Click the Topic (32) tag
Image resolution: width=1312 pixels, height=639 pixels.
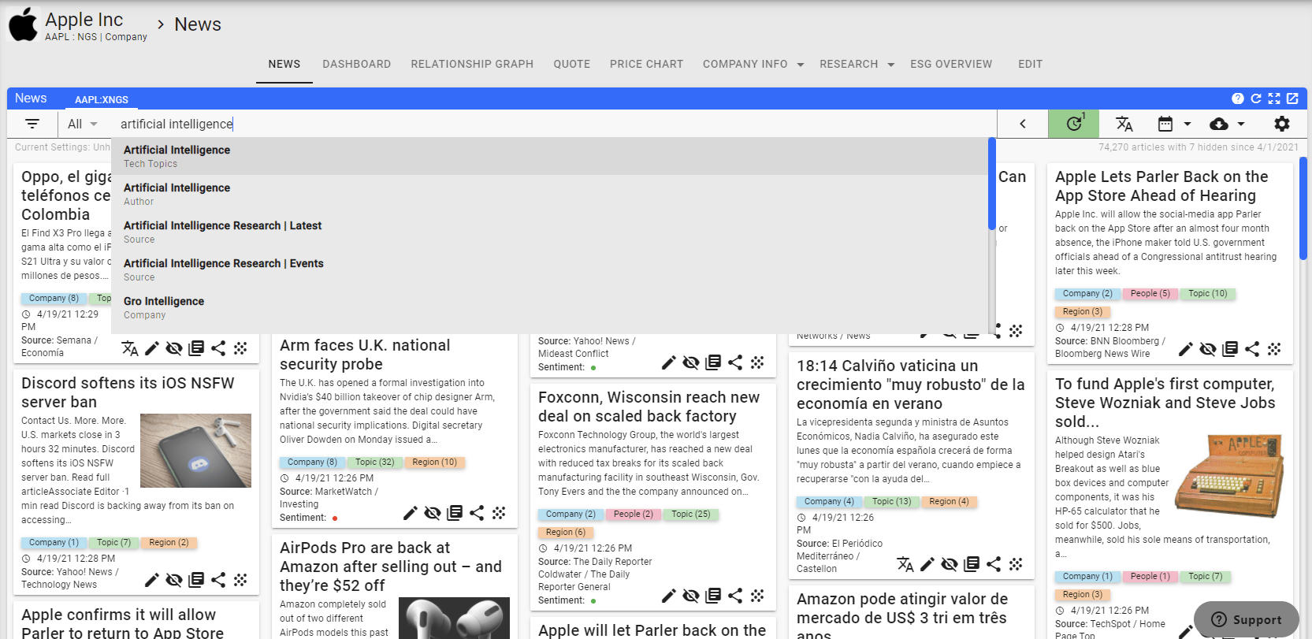(x=374, y=463)
